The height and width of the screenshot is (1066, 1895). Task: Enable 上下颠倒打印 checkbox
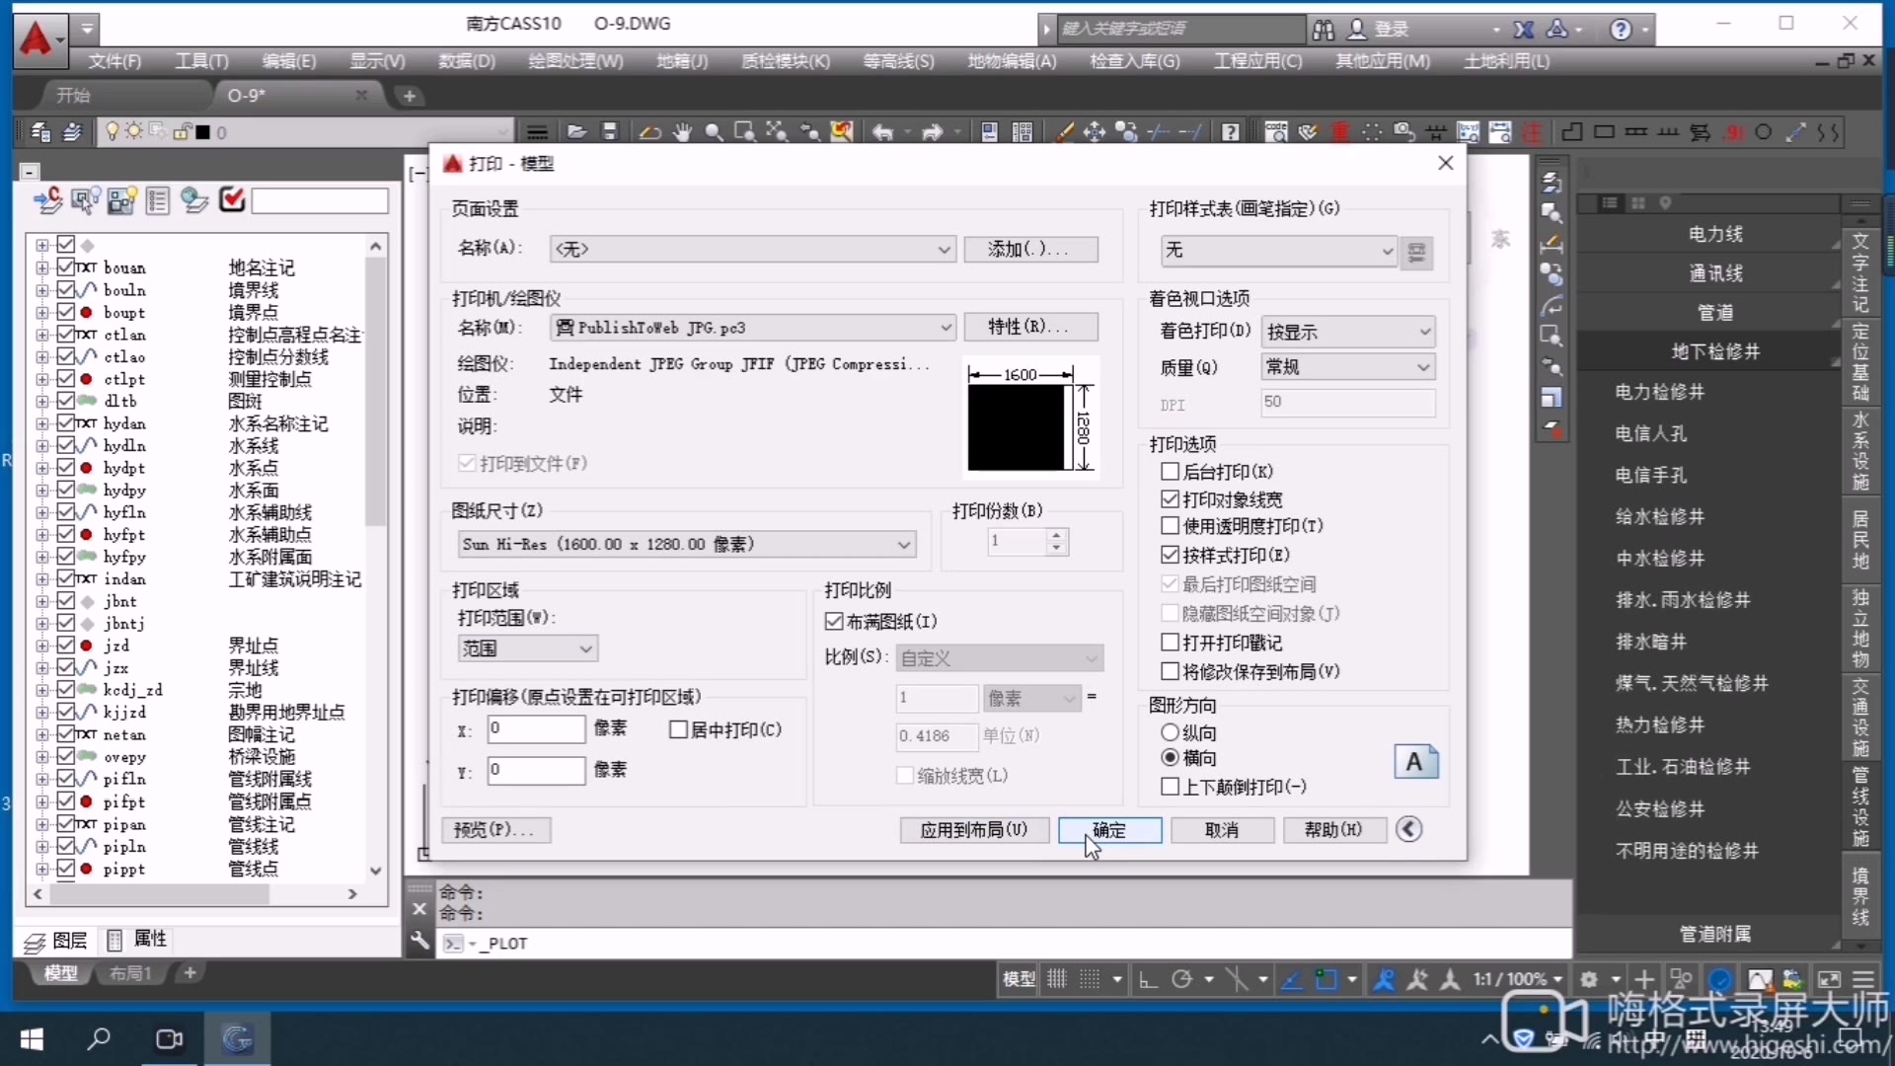[1171, 787]
